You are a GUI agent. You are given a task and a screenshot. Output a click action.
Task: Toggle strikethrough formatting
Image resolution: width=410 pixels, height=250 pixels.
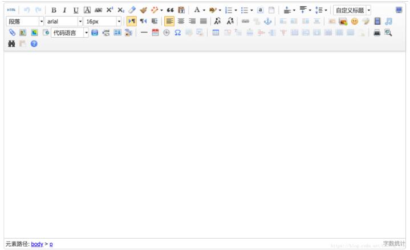coord(98,10)
